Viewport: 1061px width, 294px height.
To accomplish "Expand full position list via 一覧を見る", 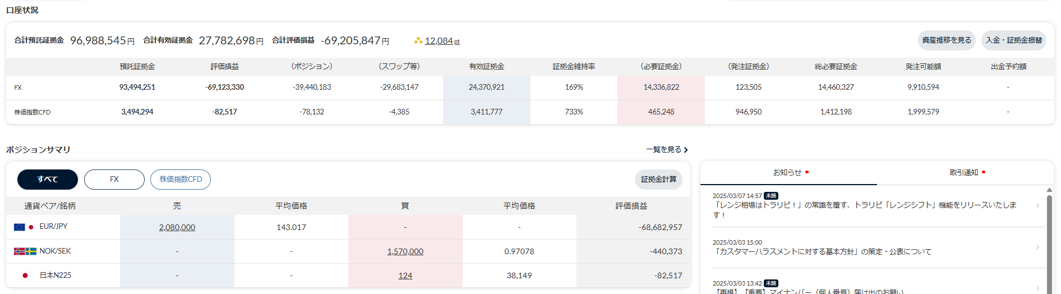I will click(x=667, y=150).
